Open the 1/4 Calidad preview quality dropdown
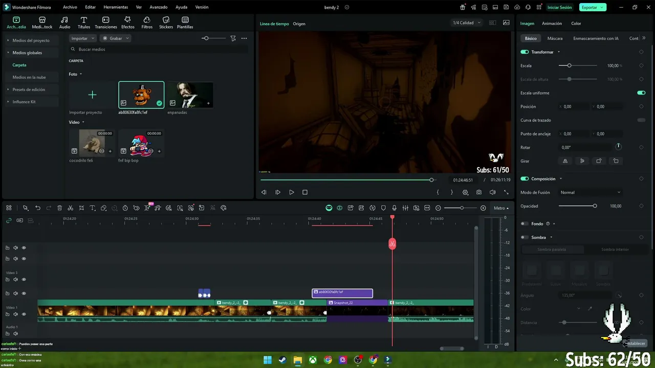Image resolution: width=655 pixels, height=368 pixels. pyautogui.click(x=467, y=23)
